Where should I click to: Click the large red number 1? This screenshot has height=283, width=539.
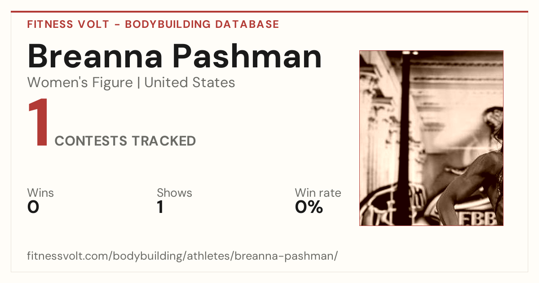(x=39, y=124)
